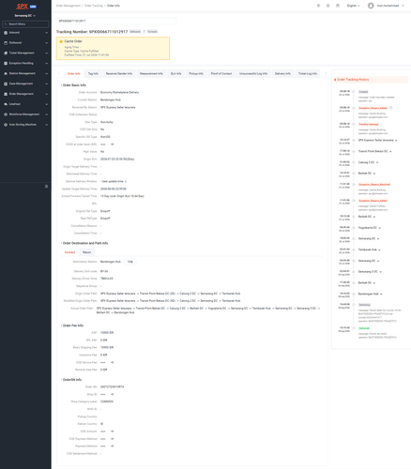
Task: Expand Tembarak Hub history entry
Action: [x=379, y=250]
